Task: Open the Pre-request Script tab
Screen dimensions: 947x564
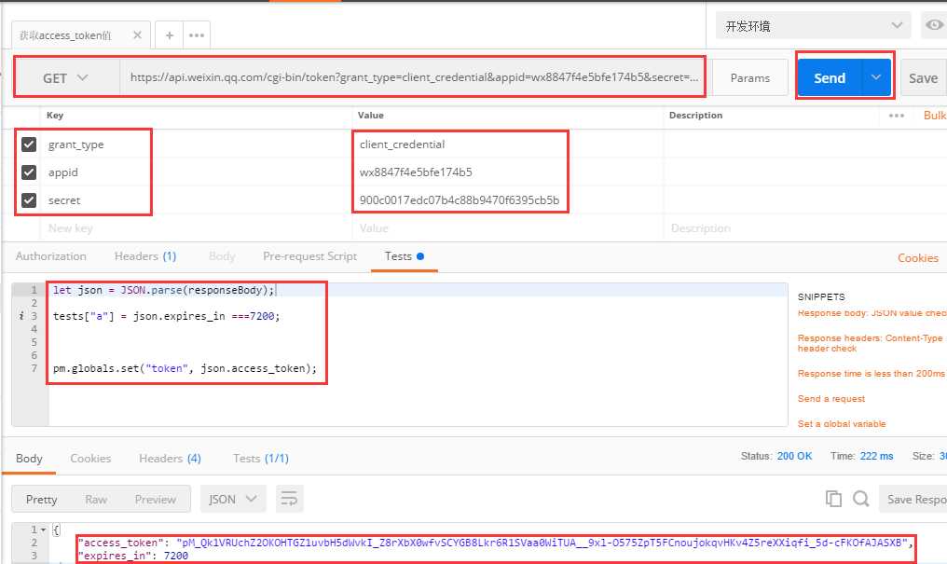Action: click(309, 256)
